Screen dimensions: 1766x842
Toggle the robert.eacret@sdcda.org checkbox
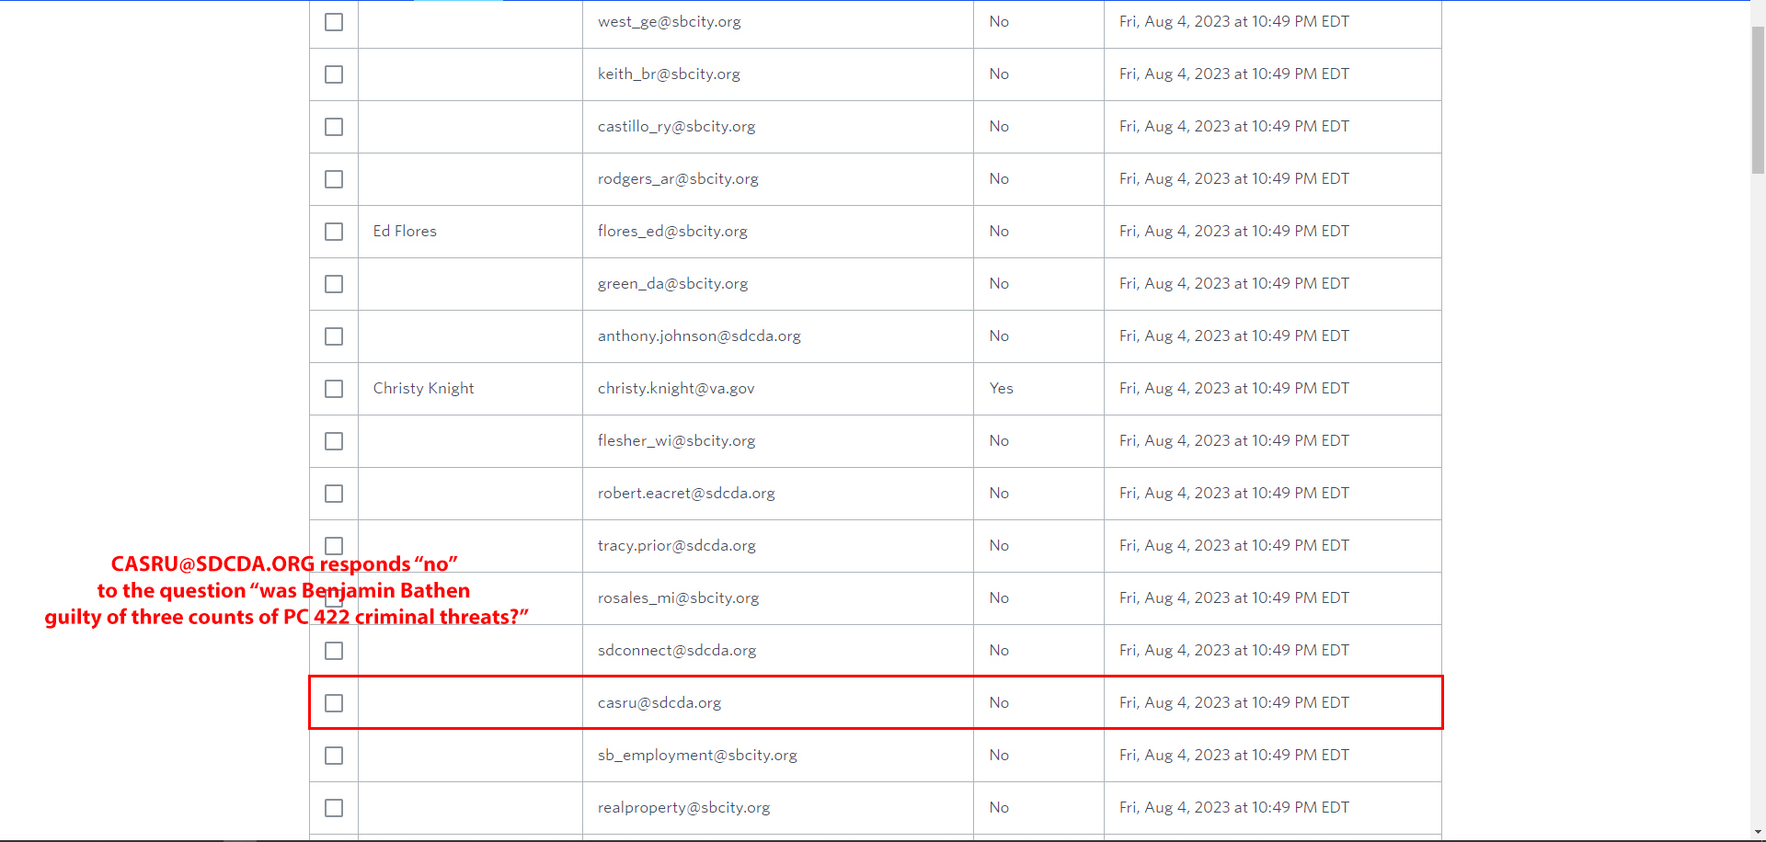click(x=334, y=494)
